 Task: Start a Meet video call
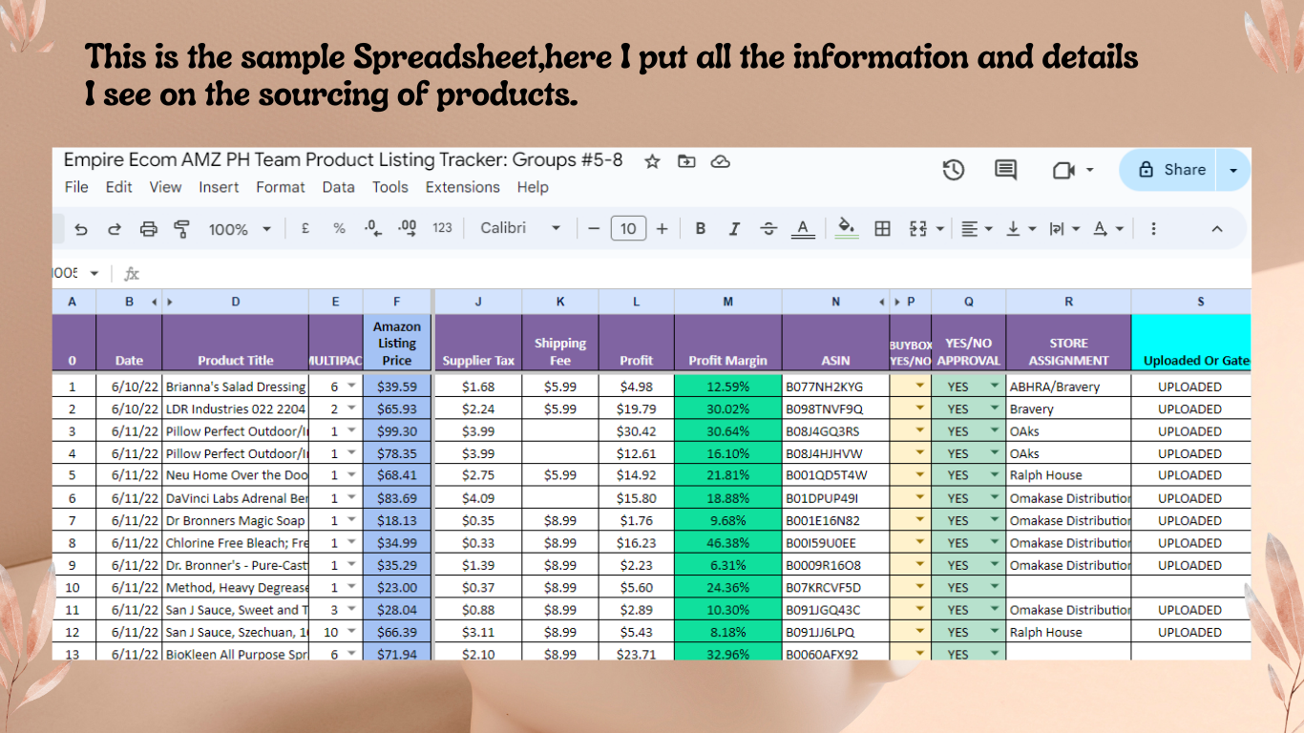click(x=1063, y=170)
